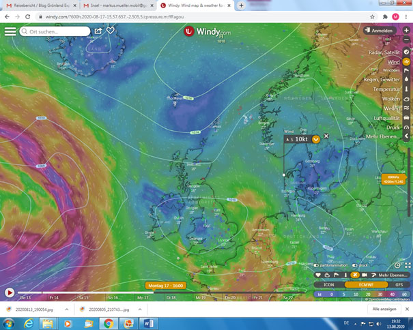Select the Radar, Satellit layer icon

click(406, 52)
